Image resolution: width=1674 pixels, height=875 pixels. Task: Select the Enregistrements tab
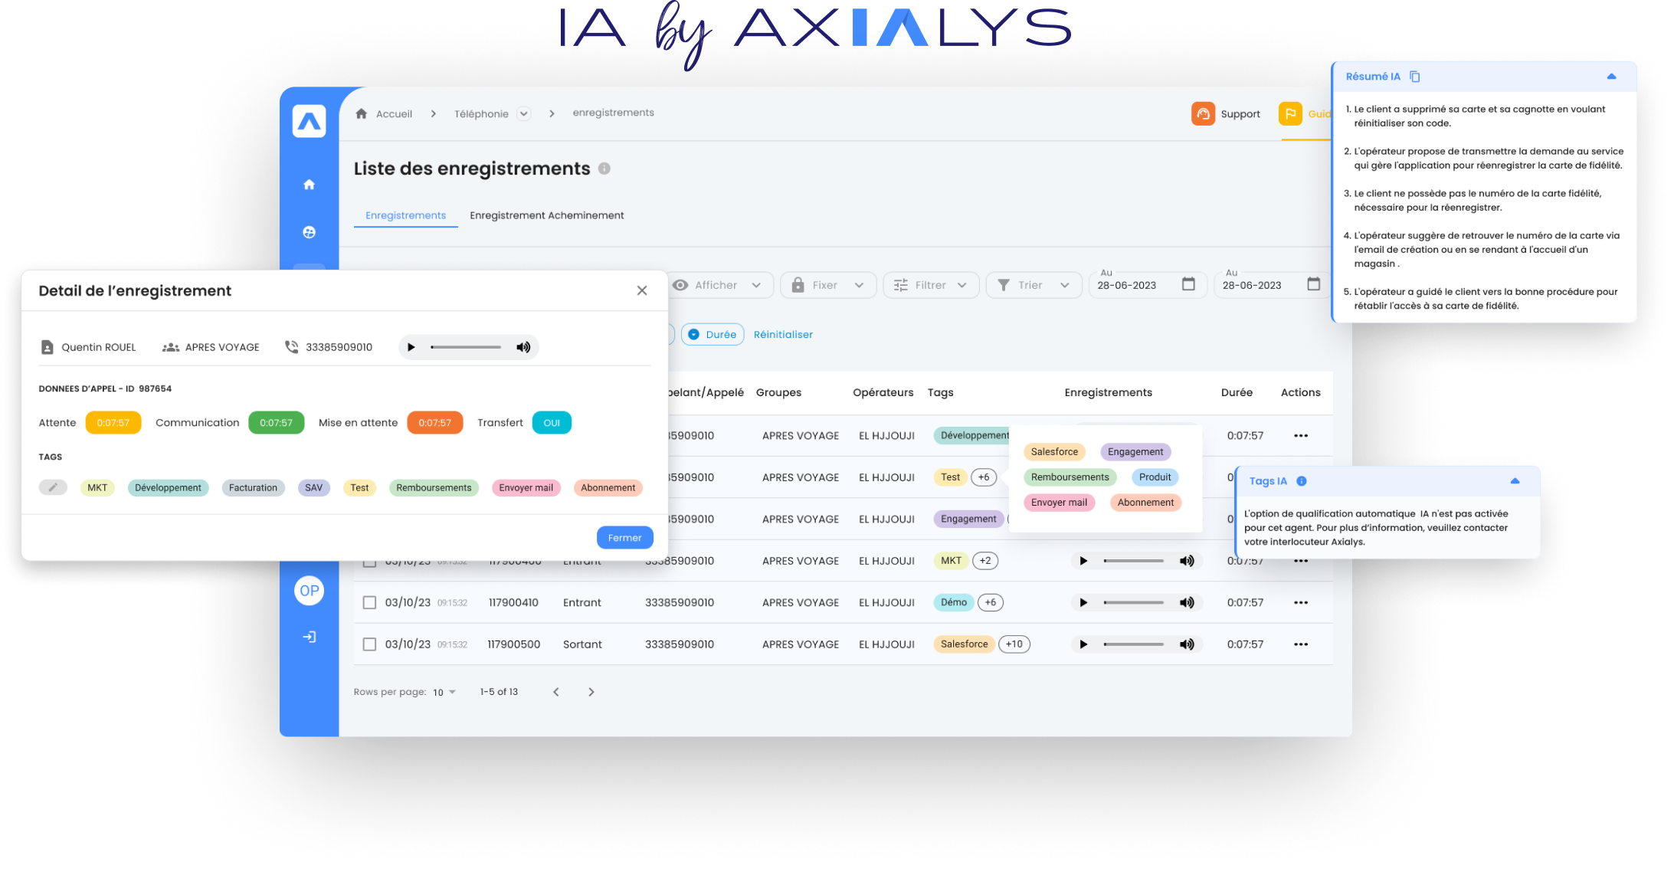pos(405,215)
